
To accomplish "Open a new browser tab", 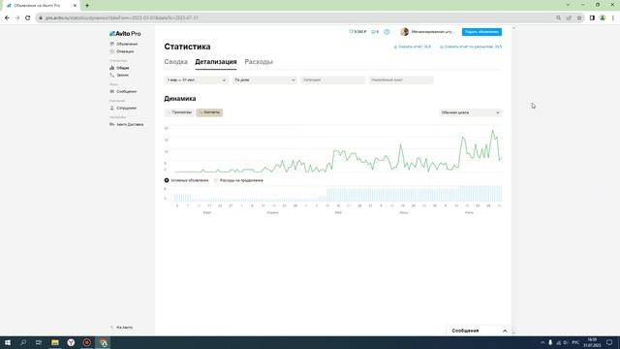I will pyautogui.click(x=87, y=6).
